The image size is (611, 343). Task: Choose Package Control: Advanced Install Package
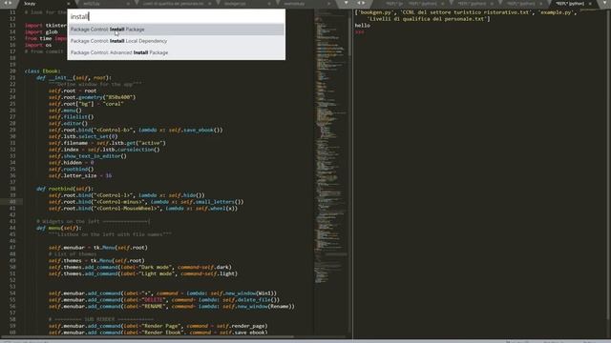(x=176, y=52)
